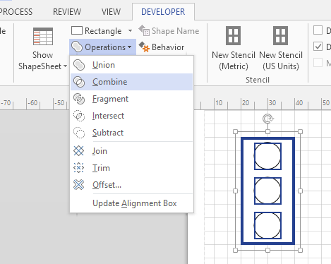Create a New Stencil (Metric)
331x264 pixels.
[234, 49]
